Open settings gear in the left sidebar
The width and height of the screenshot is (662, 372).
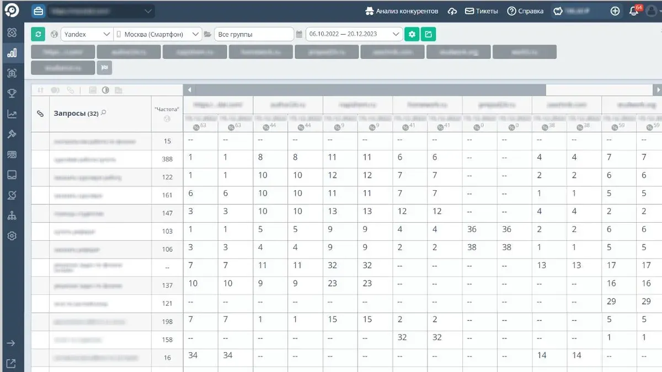(12, 236)
